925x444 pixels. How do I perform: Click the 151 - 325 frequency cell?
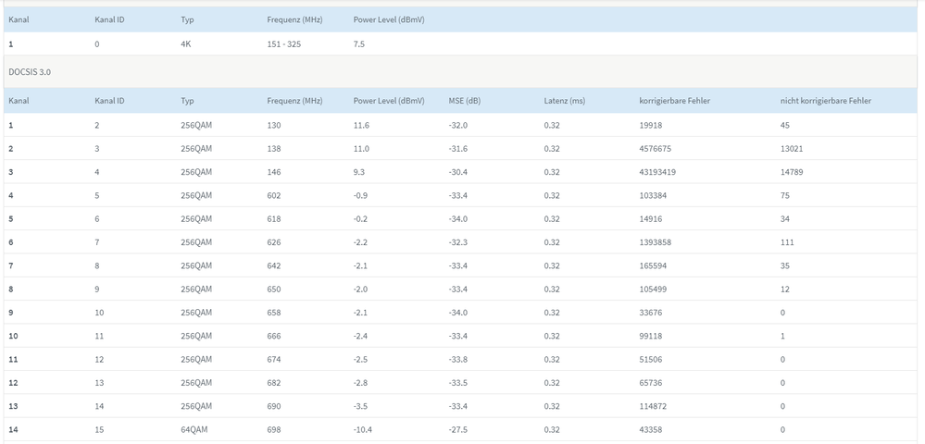283,43
